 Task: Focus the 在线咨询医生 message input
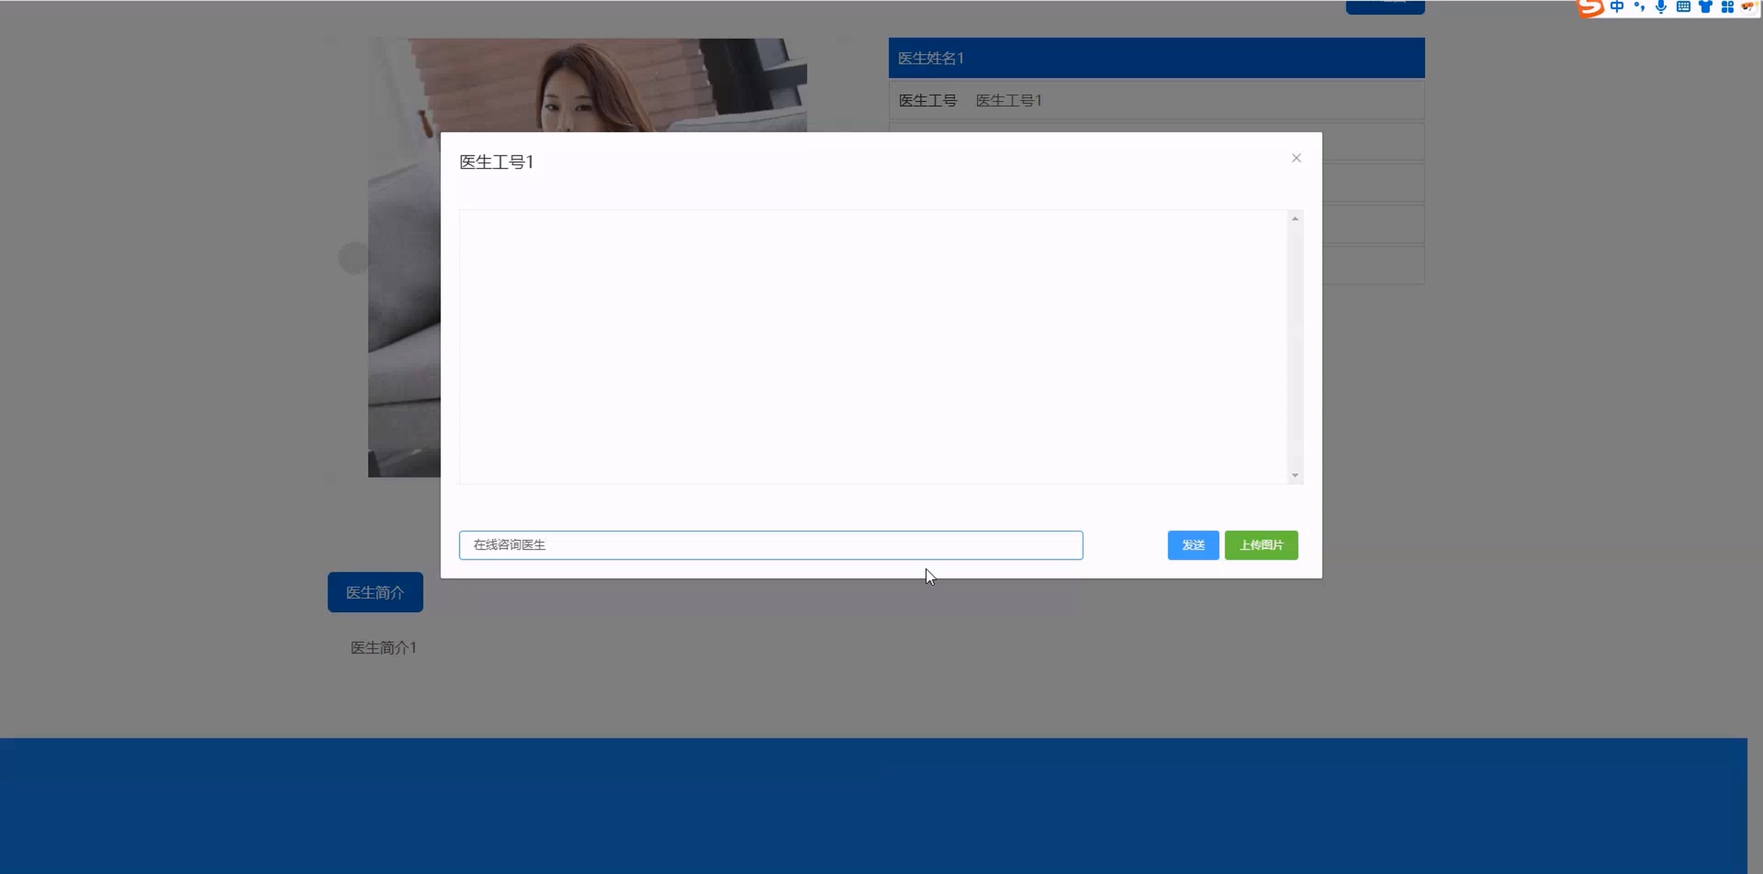coord(771,545)
